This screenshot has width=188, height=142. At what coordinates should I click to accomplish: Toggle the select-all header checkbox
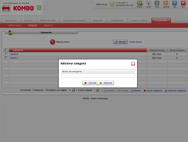tap(6, 50)
